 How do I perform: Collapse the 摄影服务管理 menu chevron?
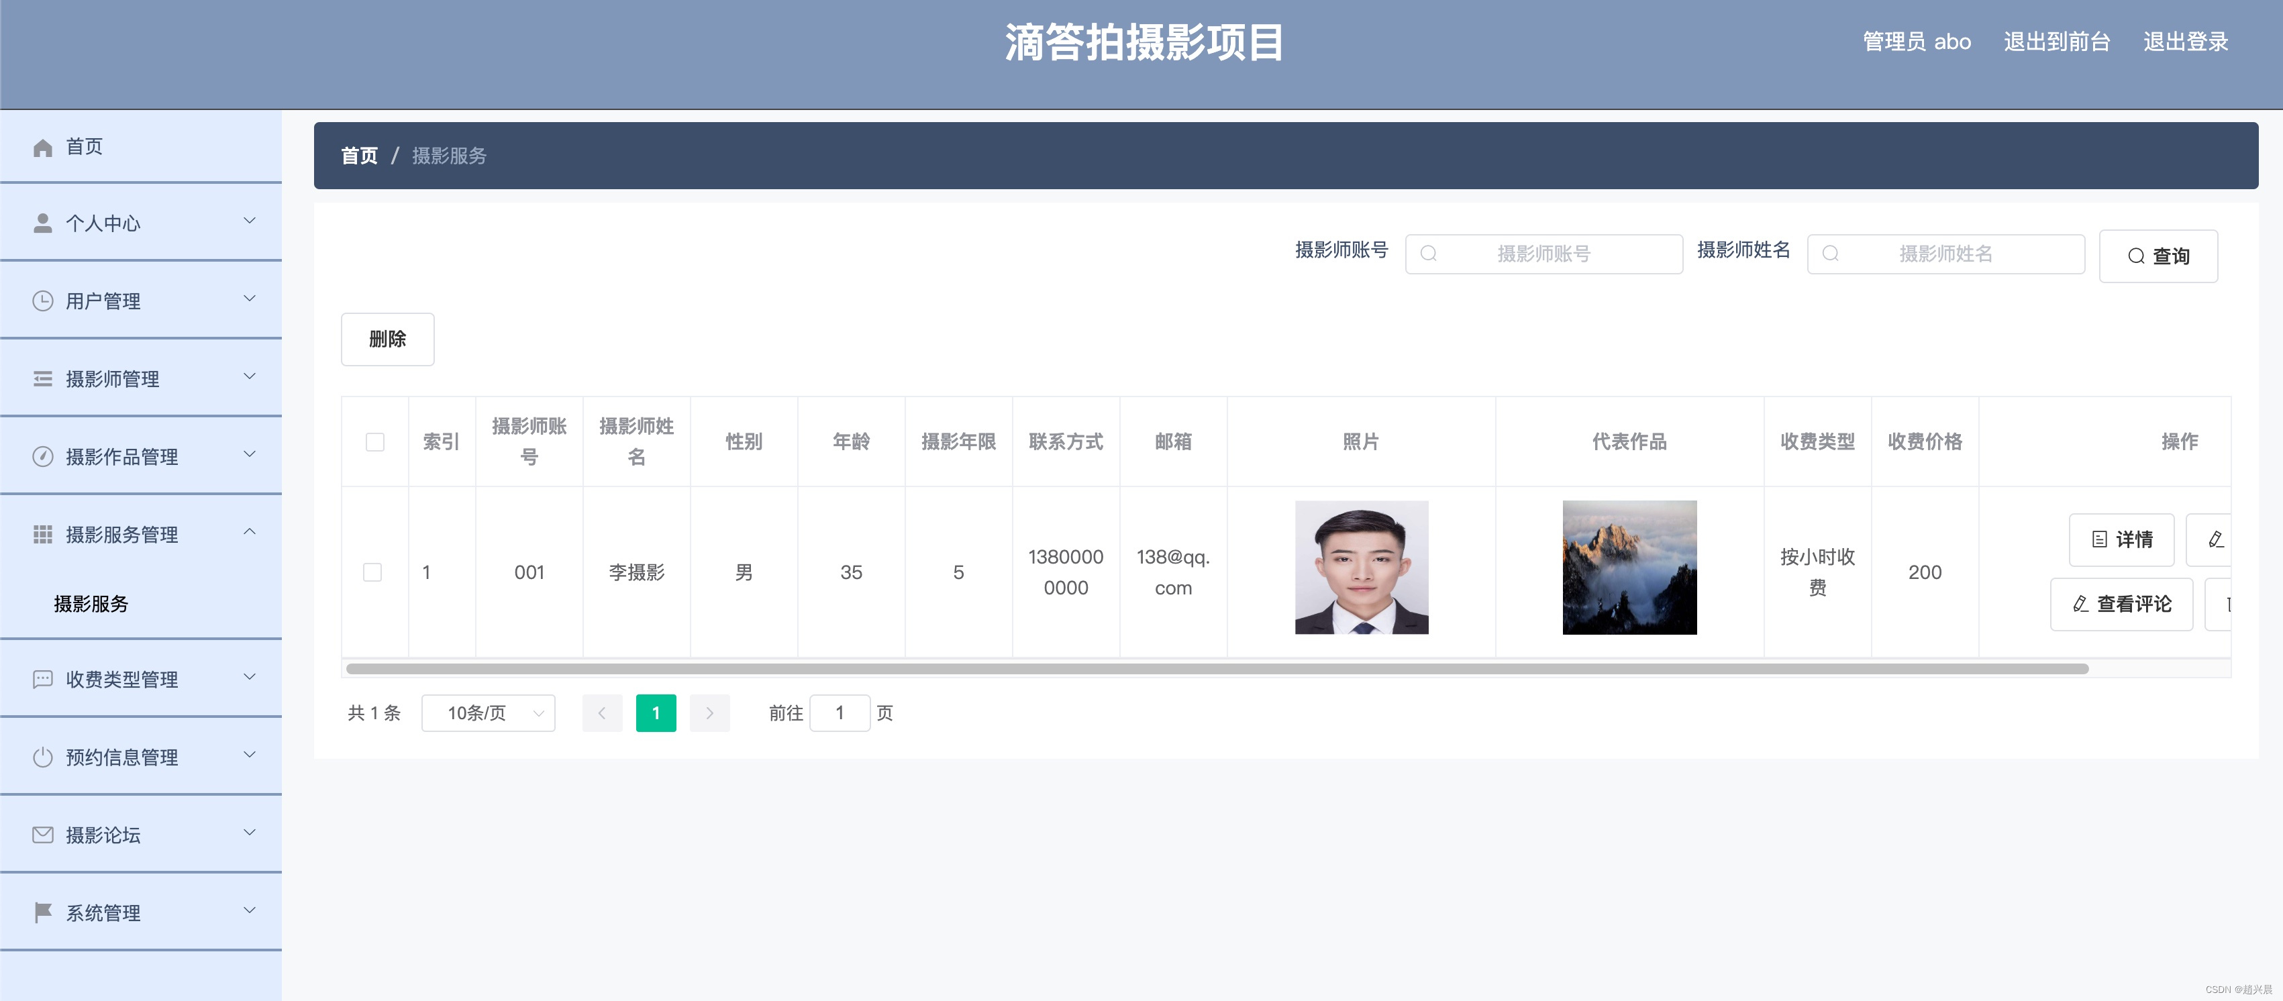[x=250, y=531]
